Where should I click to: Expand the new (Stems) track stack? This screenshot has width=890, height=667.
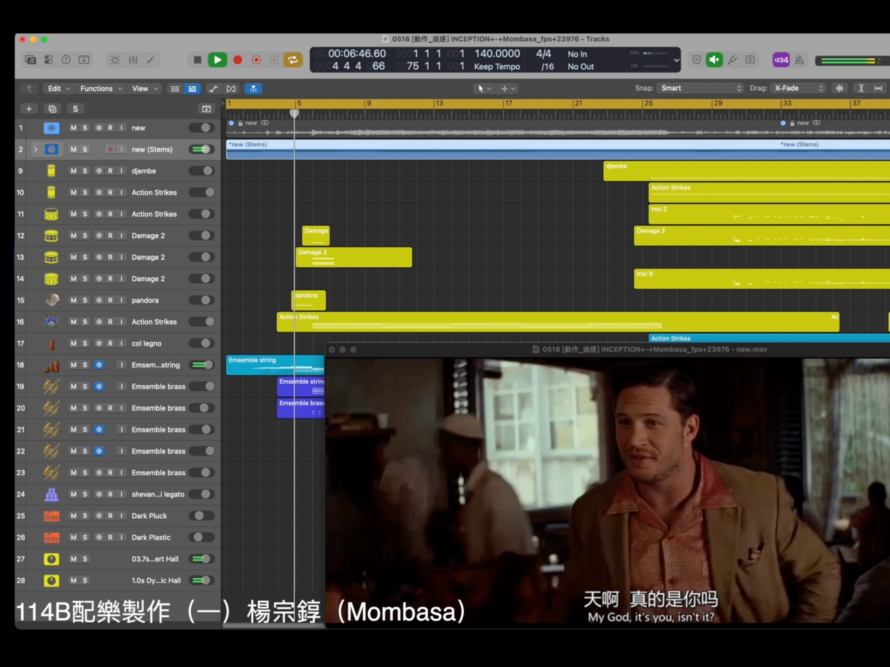(36, 149)
